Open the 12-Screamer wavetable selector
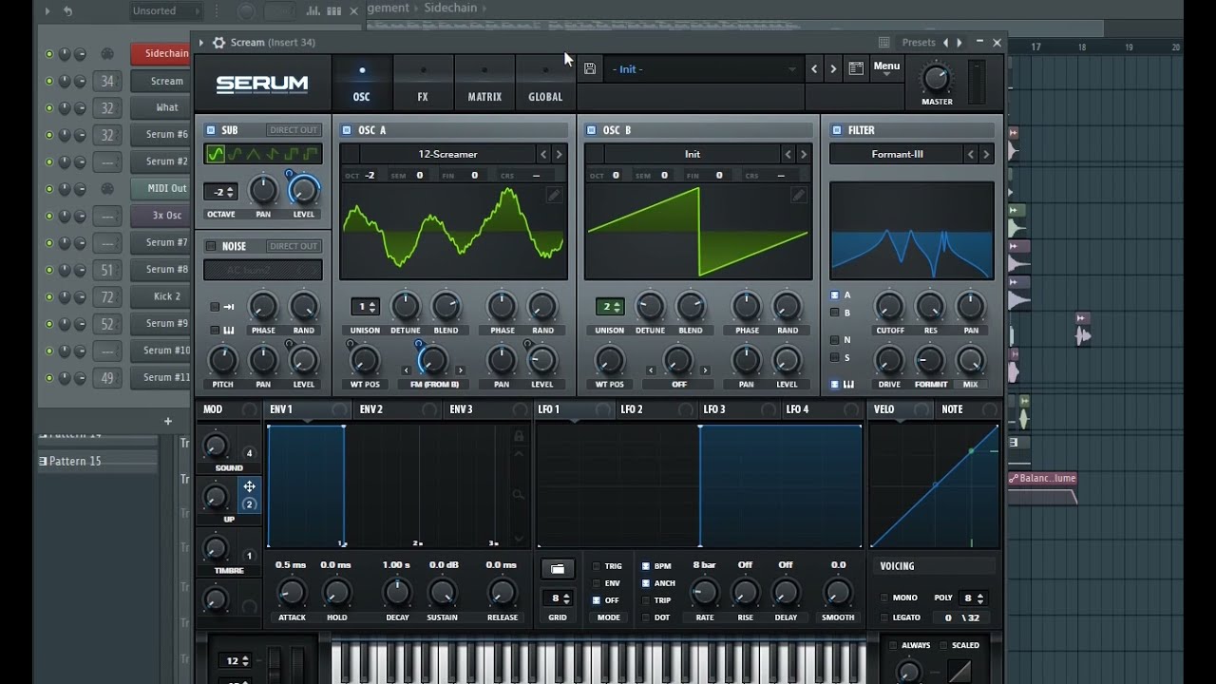Screen dimensions: 1216x684 [x=448, y=154]
